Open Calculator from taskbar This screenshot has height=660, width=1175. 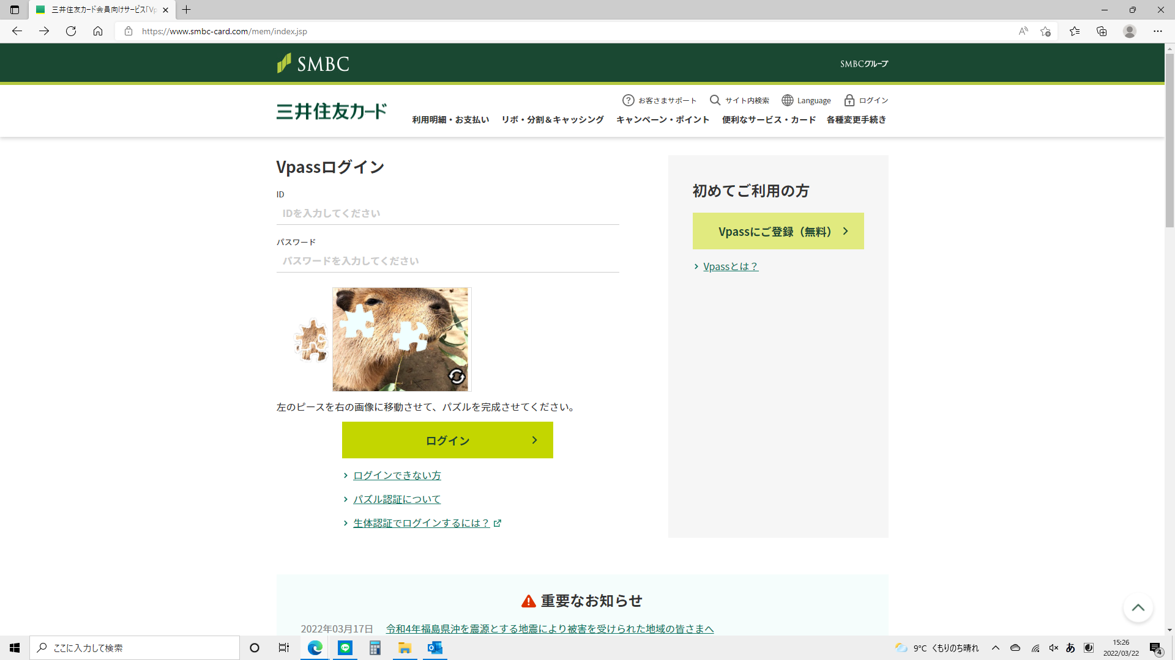(x=375, y=648)
